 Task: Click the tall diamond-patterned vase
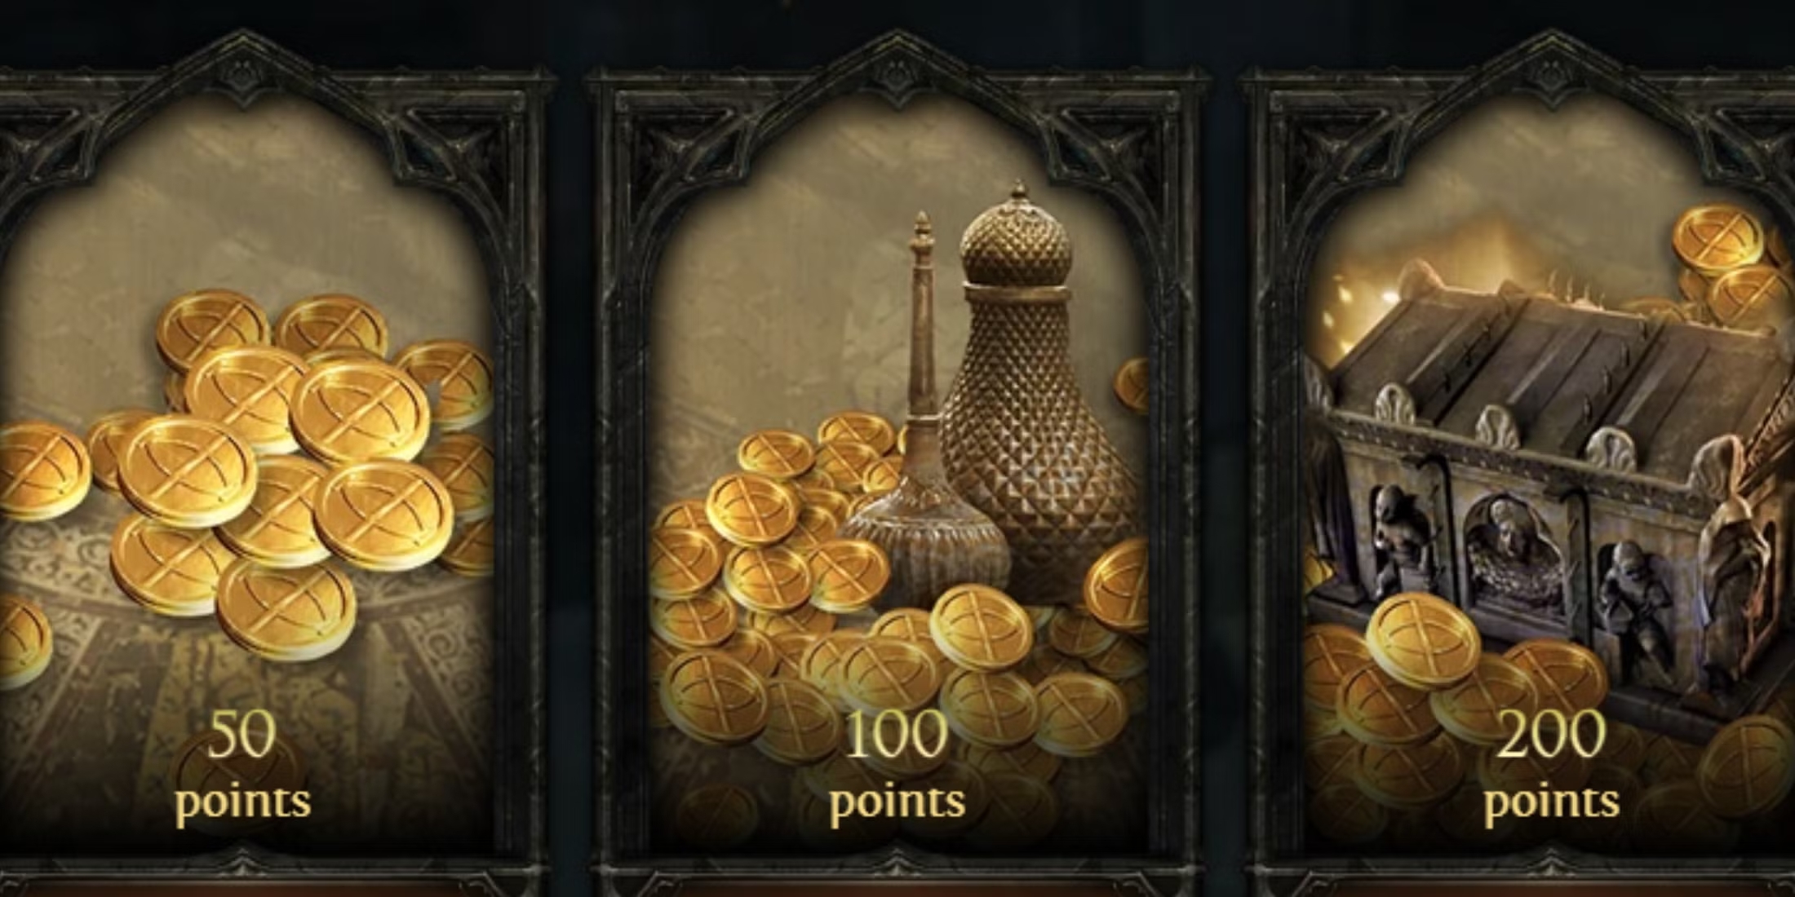pyautogui.click(x=1038, y=391)
